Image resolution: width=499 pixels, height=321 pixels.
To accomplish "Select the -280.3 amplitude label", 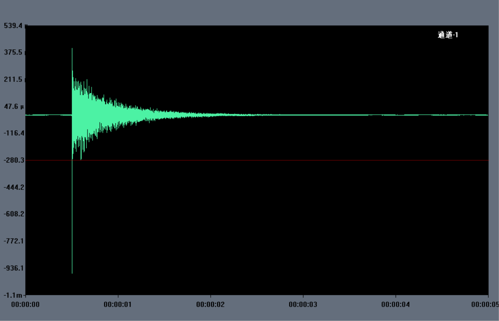I will pos(14,160).
